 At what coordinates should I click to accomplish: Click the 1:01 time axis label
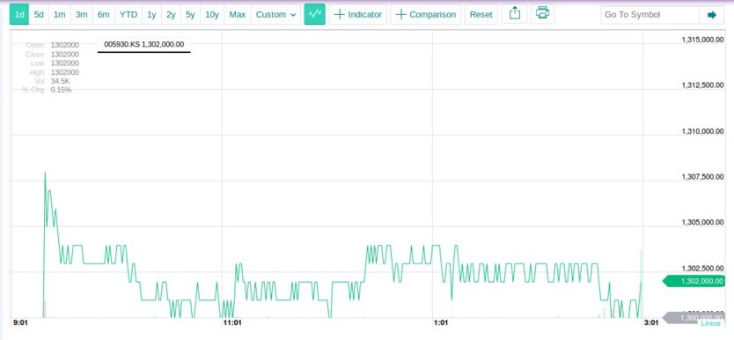coord(441,322)
